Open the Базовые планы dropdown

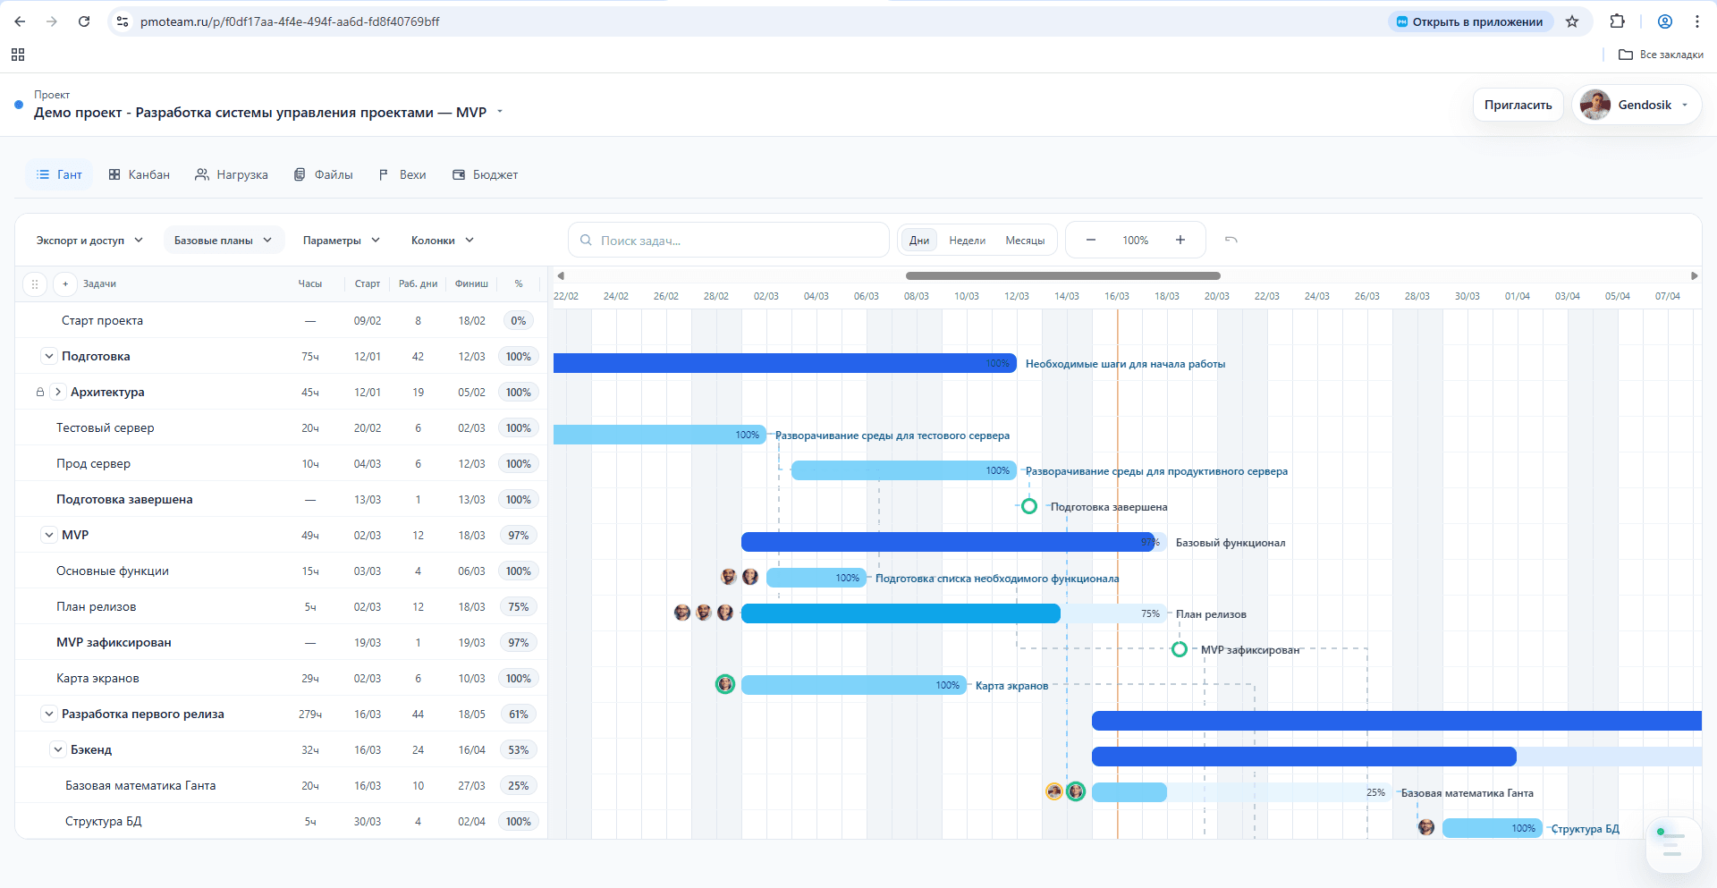(224, 241)
